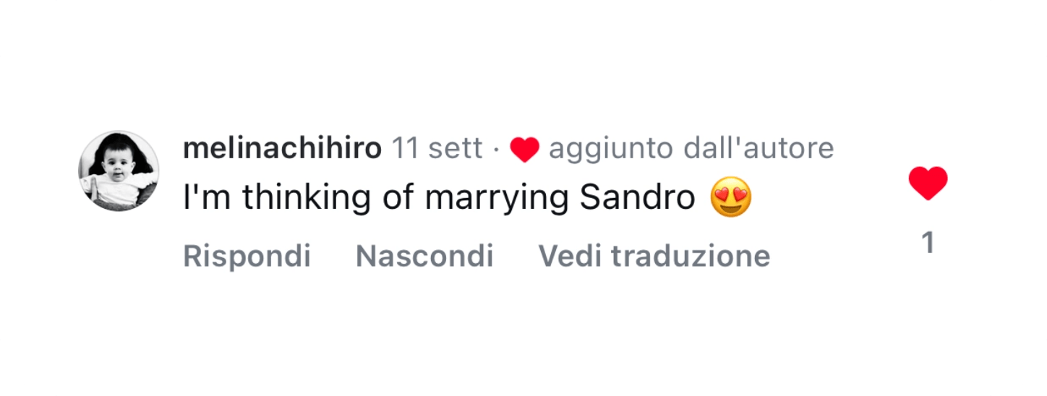Click the comment text about marrying Sandro

pyautogui.click(x=439, y=198)
